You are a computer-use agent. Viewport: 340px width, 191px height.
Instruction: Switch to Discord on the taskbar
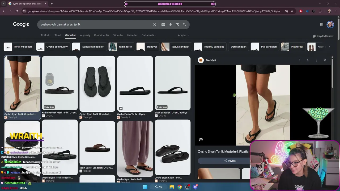click(x=195, y=187)
